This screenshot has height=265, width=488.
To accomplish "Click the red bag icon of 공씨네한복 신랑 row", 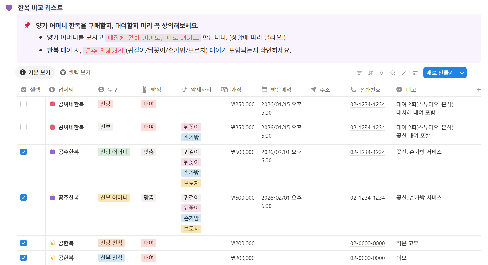I will pyautogui.click(x=52, y=104).
